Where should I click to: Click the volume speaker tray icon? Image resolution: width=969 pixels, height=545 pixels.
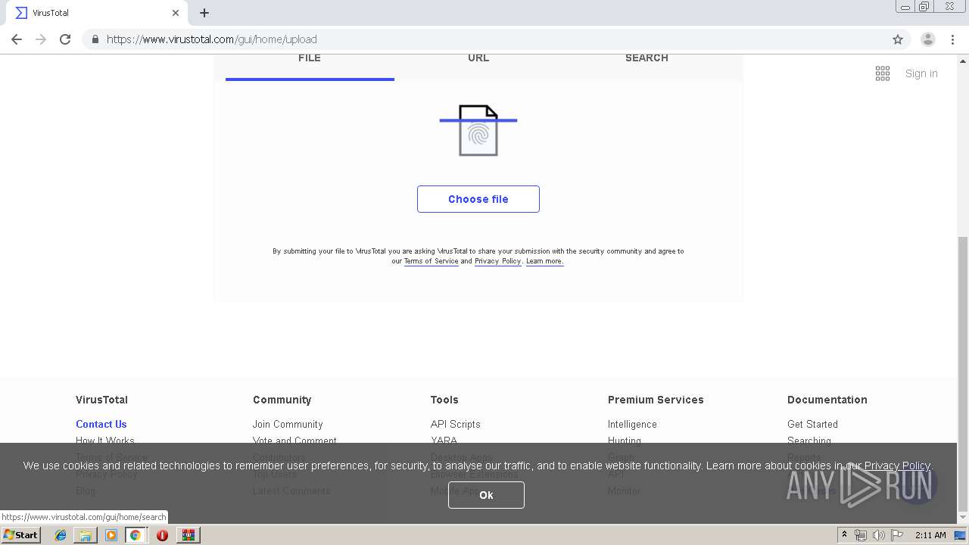(x=878, y=535)
